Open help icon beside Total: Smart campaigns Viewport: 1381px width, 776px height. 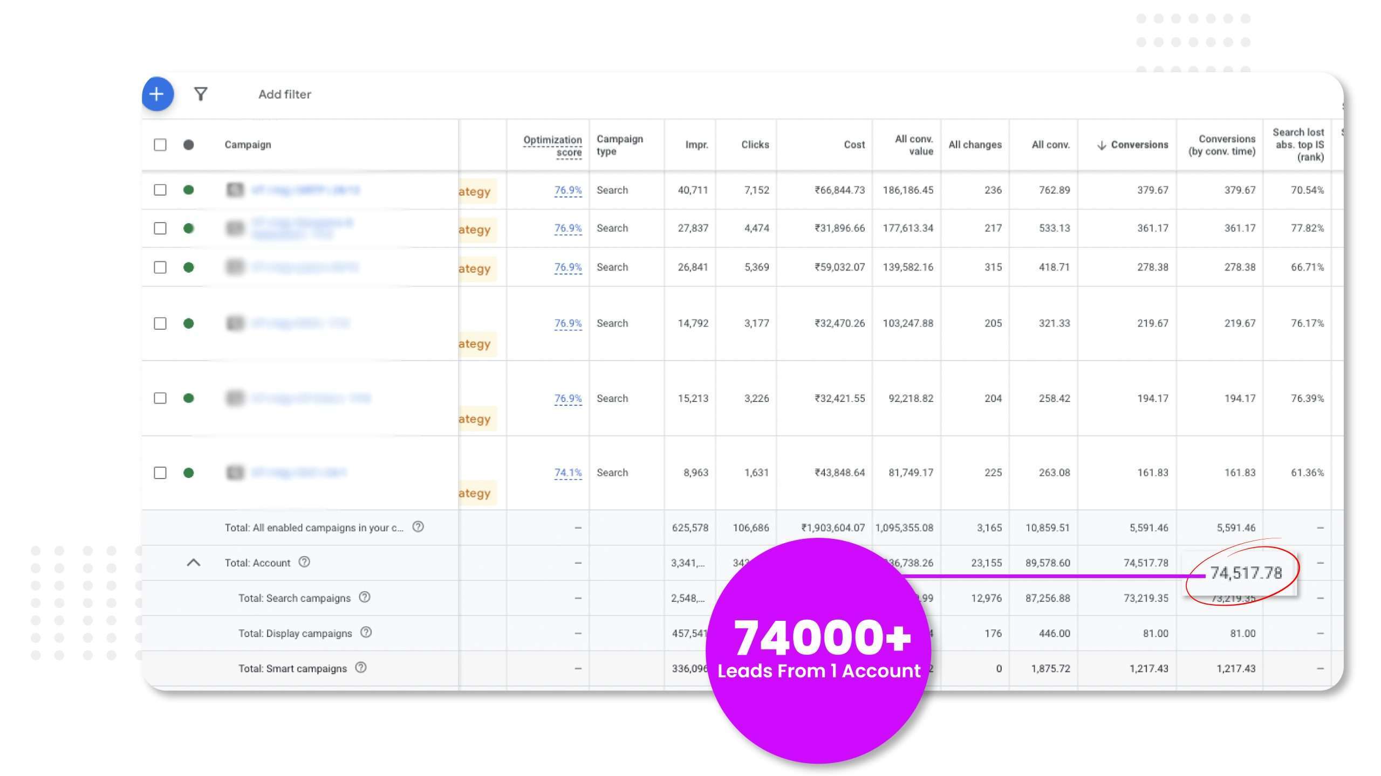pyautogui.click(x=361, y=668)
